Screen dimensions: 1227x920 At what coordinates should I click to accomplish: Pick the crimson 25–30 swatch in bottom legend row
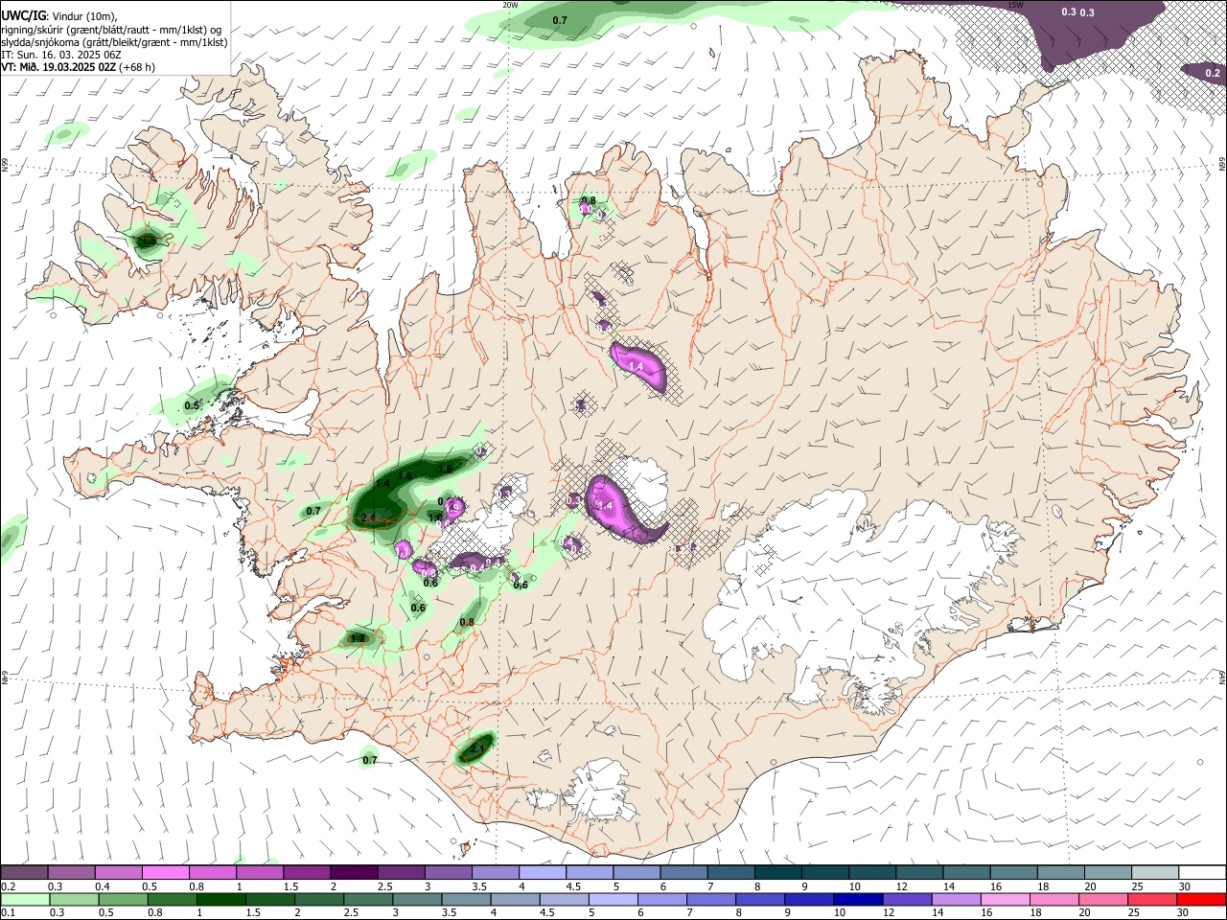[1151, 899]
